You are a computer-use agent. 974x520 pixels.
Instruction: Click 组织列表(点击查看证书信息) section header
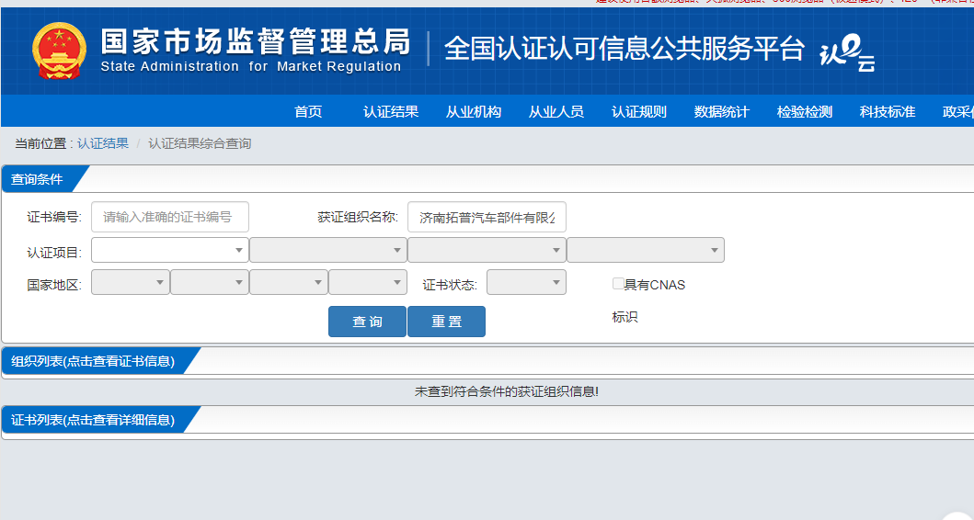(x=93, y=361)
